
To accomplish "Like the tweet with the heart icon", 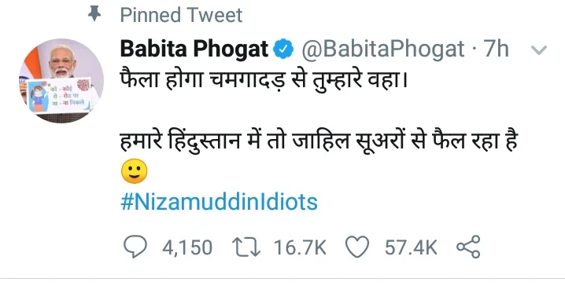I will (x=357, y=247).
